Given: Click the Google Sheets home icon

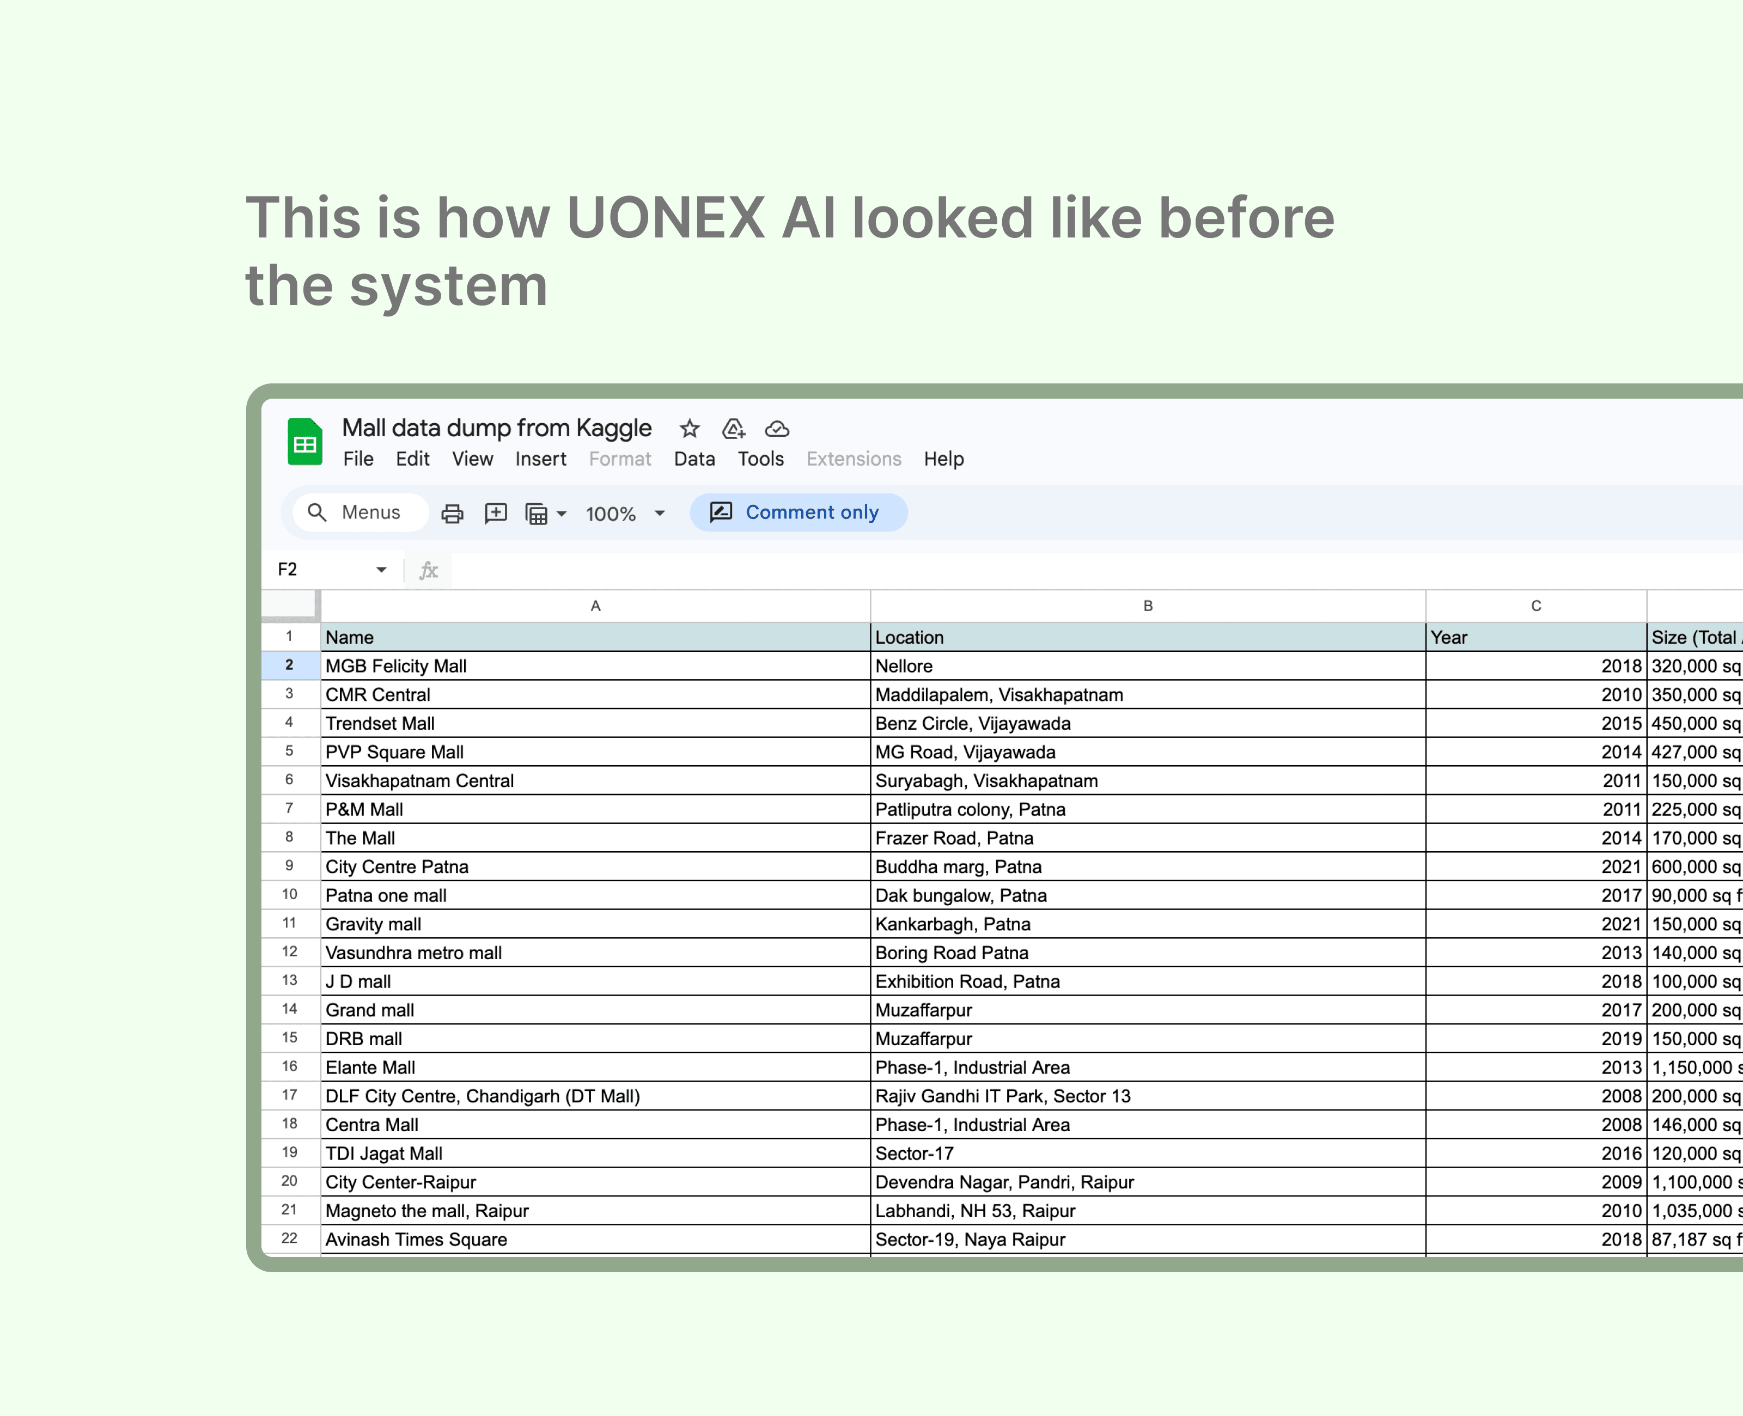Looking at the screenshot, I should pos(305,442).
